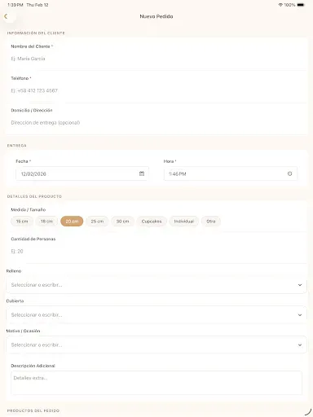313x417 pixels.
Task: Deselect the 20 cm size chip
Action: point(72,222)
